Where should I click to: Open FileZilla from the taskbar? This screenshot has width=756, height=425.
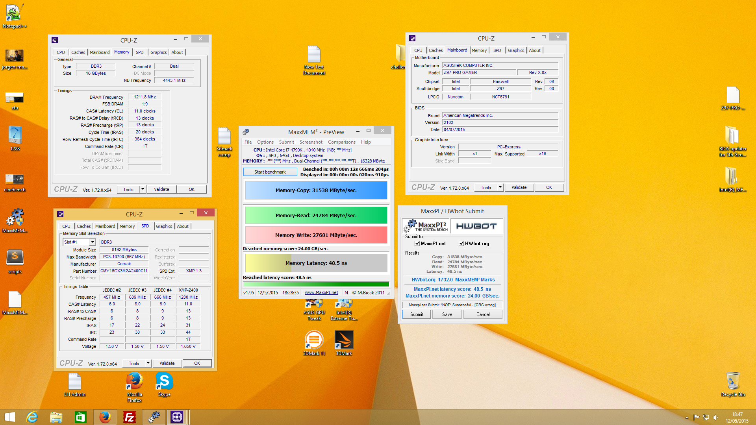pos(129,417)
